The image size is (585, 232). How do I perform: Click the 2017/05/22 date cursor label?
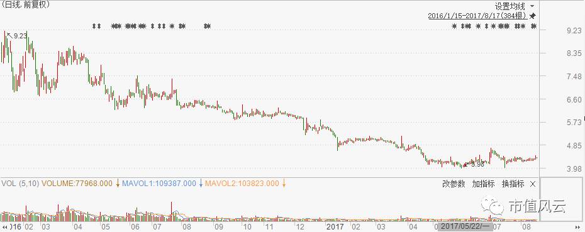[x=465, y=227]
